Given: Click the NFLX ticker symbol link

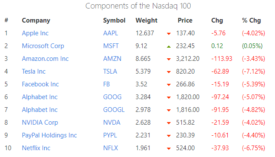Looking at the screenshot, I should [x=111, y=148].
